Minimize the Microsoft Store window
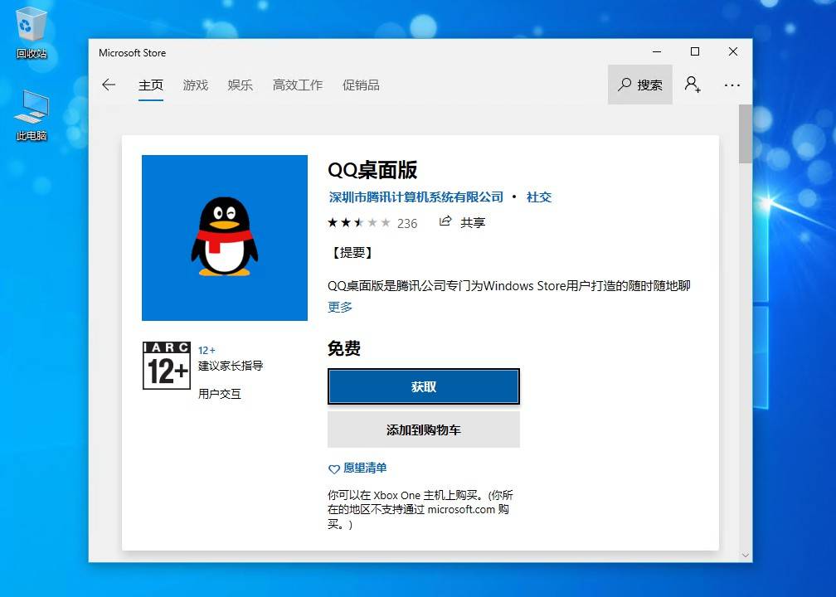The height and width of the screenshot is (597, 836). click(x=657, y=51)
